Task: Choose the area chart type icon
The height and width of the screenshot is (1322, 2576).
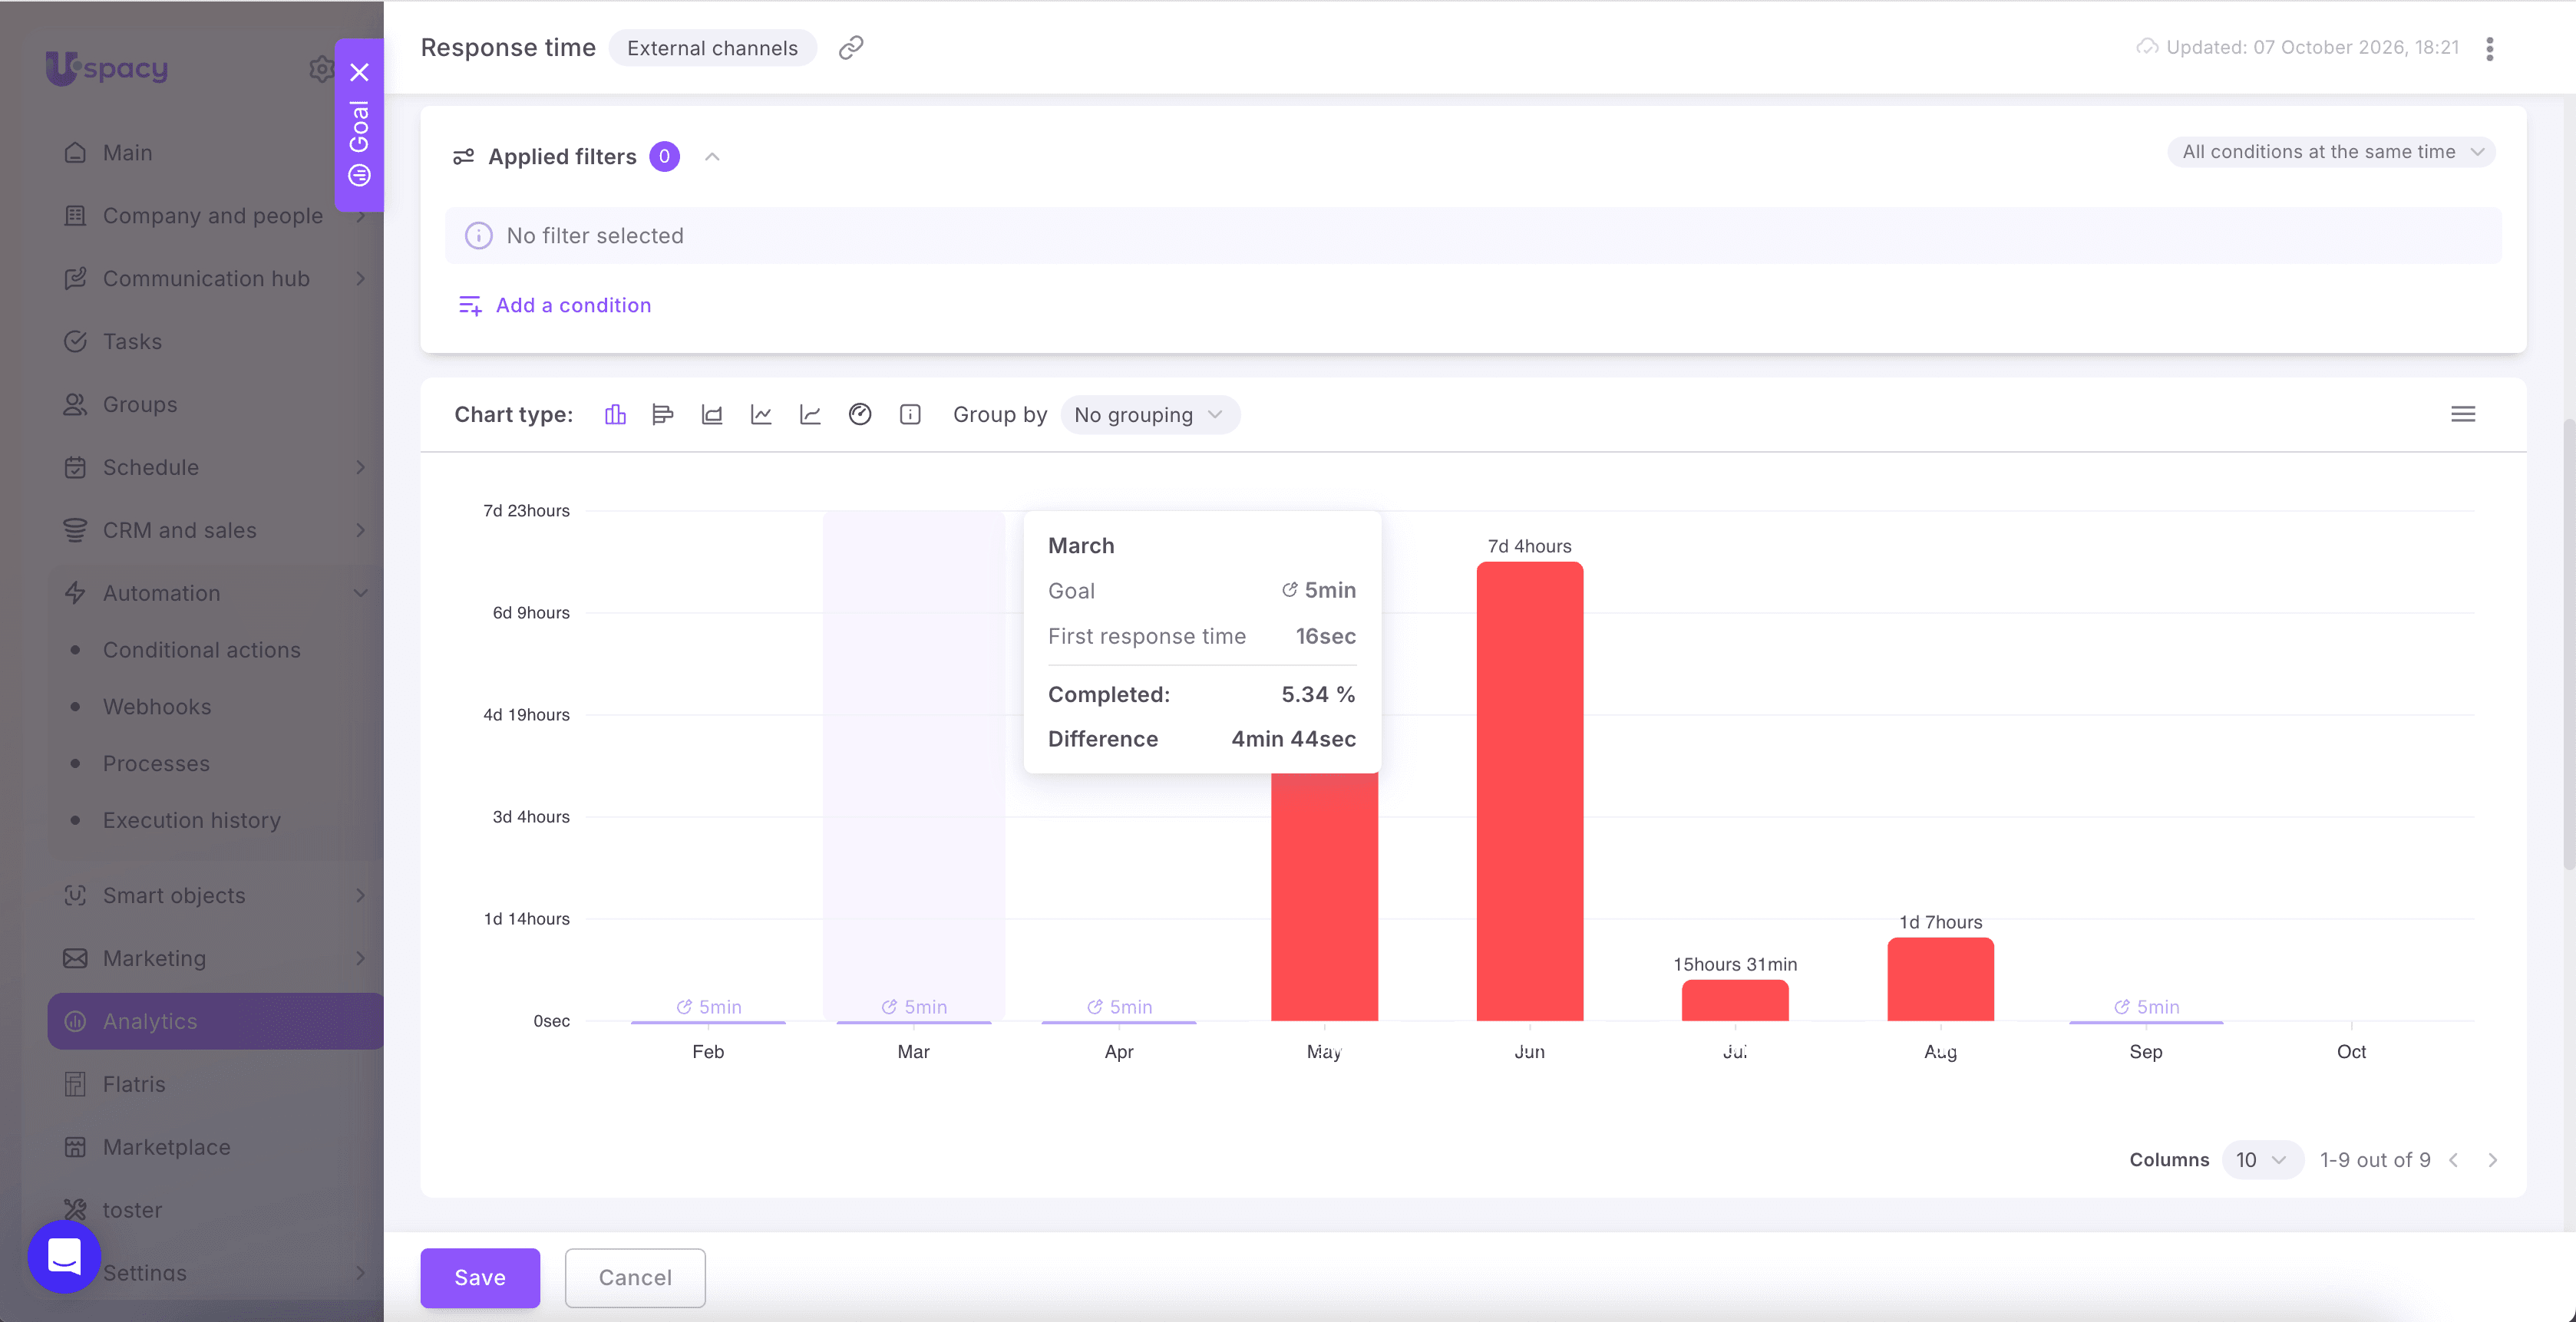Action: coord(712,414)
